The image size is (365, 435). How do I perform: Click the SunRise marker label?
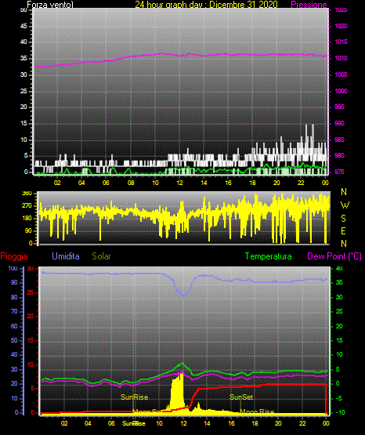click(135, 397)
